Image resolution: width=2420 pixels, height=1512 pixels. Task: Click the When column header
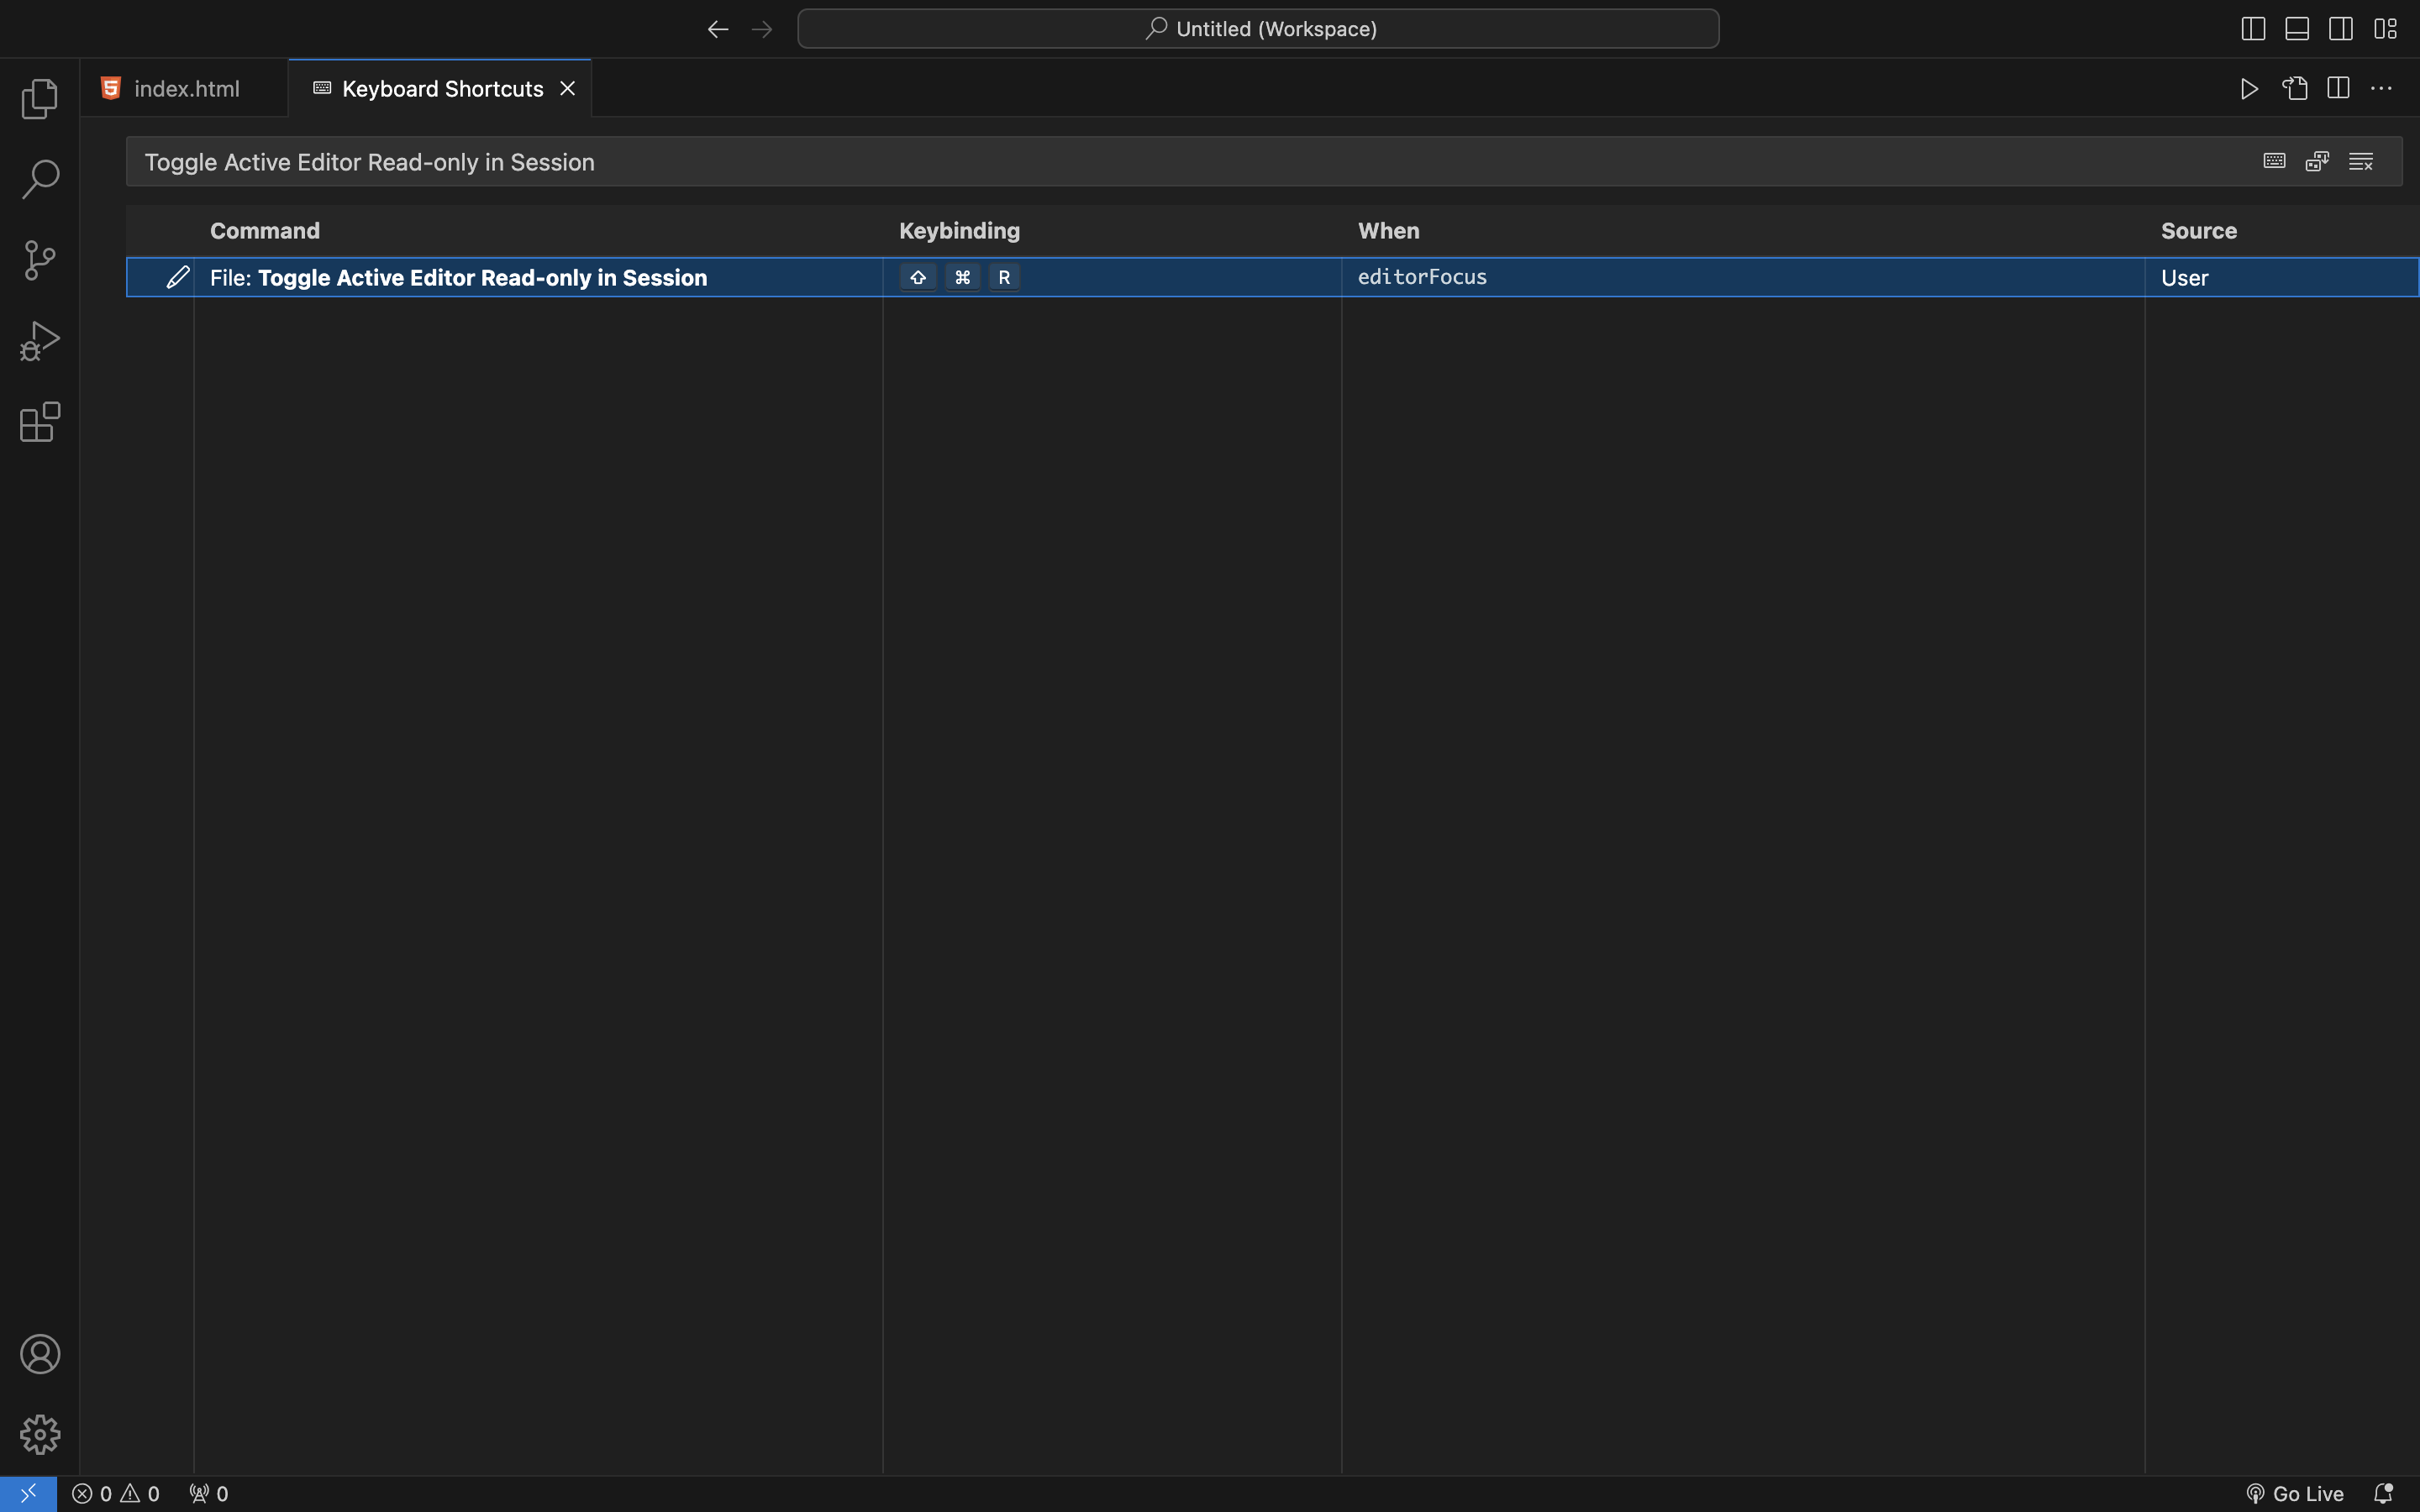pyautogui.click(x=1389, y=231)
